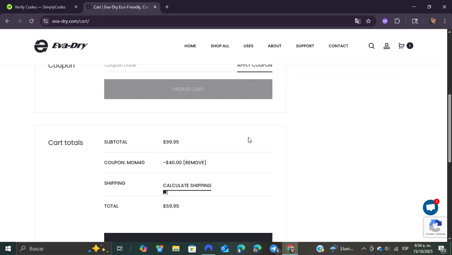The image size is (452, 255).
Task: Open the Windows Start menu
Action: click(x=8, y=249)
